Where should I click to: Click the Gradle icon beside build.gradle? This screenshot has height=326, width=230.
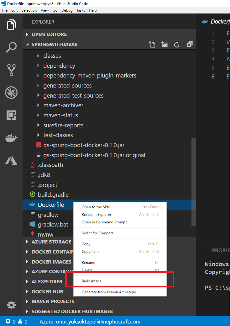pos(32,195)
